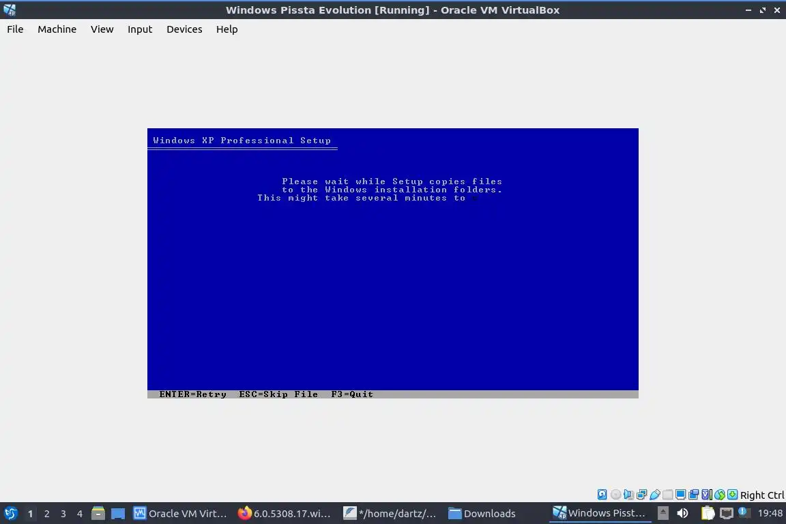786x524 pixels.
Task: Open the Lubuntu start menu bird icon
Action: click(x=10, y=514)
